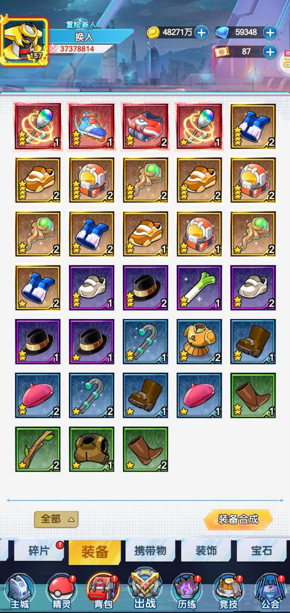This screenshot has width=290, height=613.
Task: Click the 换人 name banner
Action: pos(84,37)
